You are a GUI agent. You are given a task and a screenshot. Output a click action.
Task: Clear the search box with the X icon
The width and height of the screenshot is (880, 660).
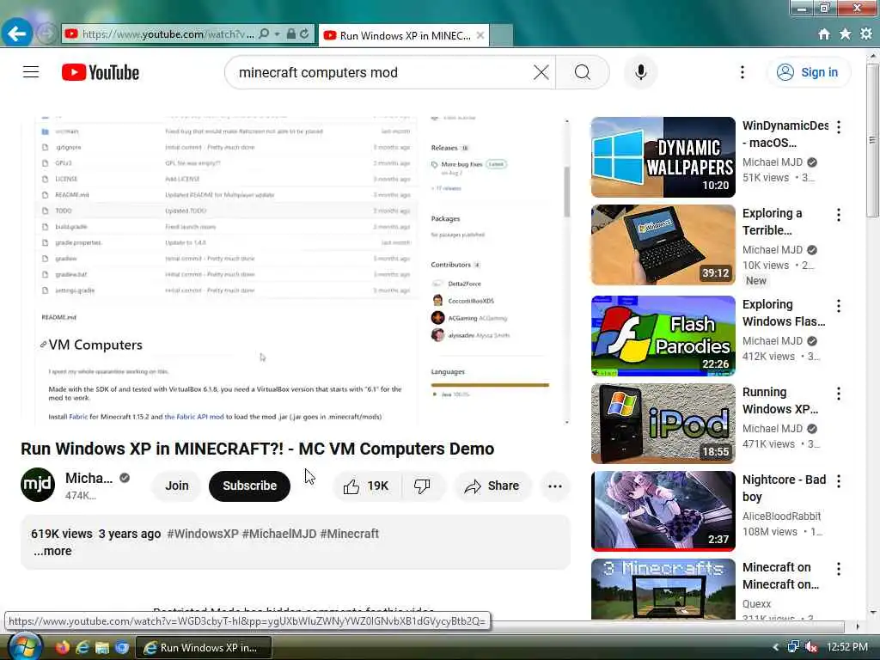click(541, 72)
